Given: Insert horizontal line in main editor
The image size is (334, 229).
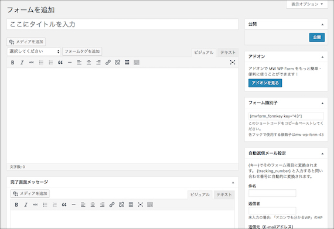Looking at the screenshot, I should tap(70, 62).
